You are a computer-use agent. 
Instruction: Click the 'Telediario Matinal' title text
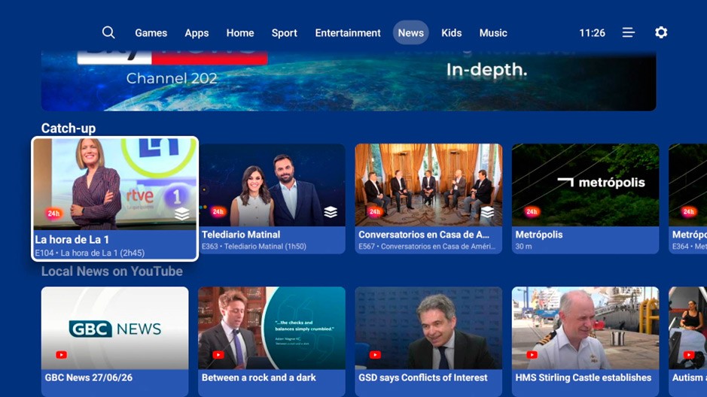coord(241,235)
